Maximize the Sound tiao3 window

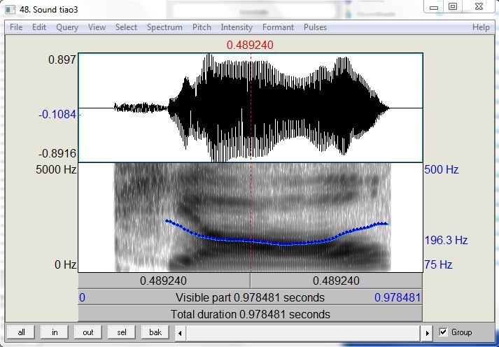click(x=453, y=7)
